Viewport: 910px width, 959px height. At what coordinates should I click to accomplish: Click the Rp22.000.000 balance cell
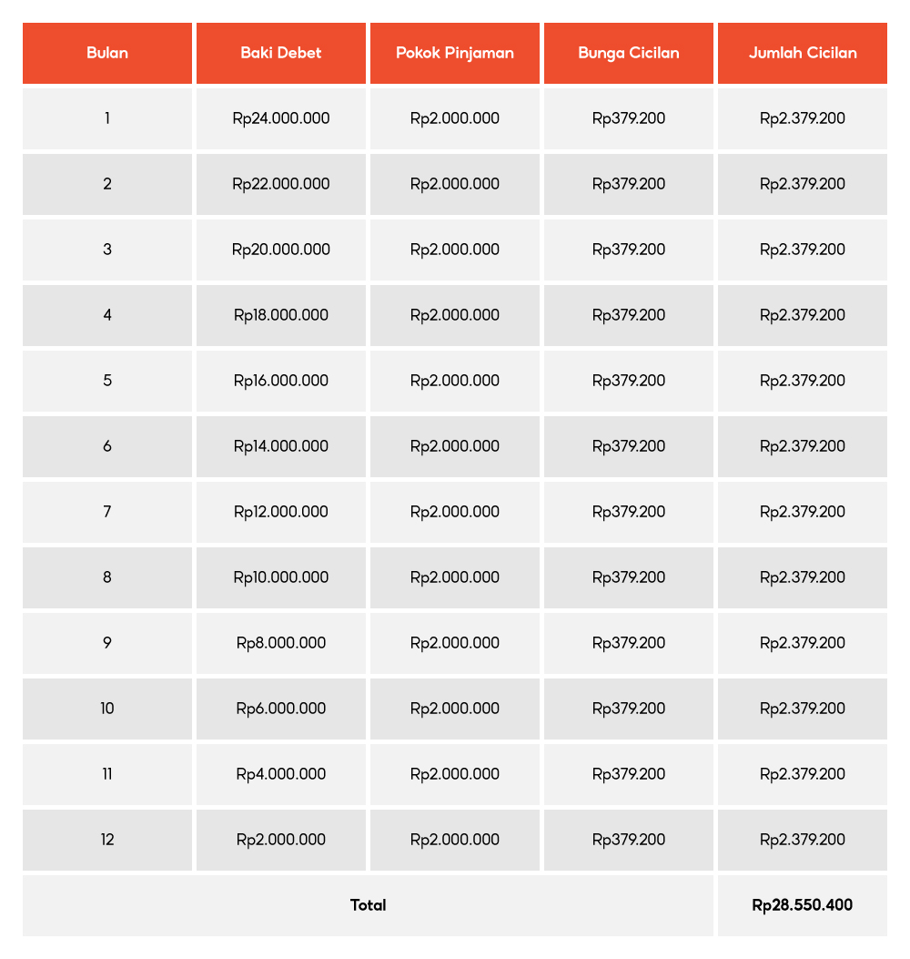pyautogui.click(x=281, y=184)
